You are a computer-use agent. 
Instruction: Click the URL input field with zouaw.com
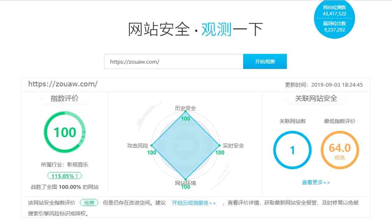tap(173, 62)
